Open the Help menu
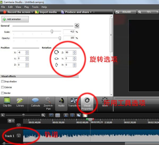 coord(44,7)
